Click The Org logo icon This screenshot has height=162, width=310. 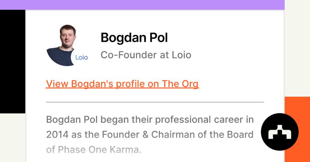coord(279,132)
